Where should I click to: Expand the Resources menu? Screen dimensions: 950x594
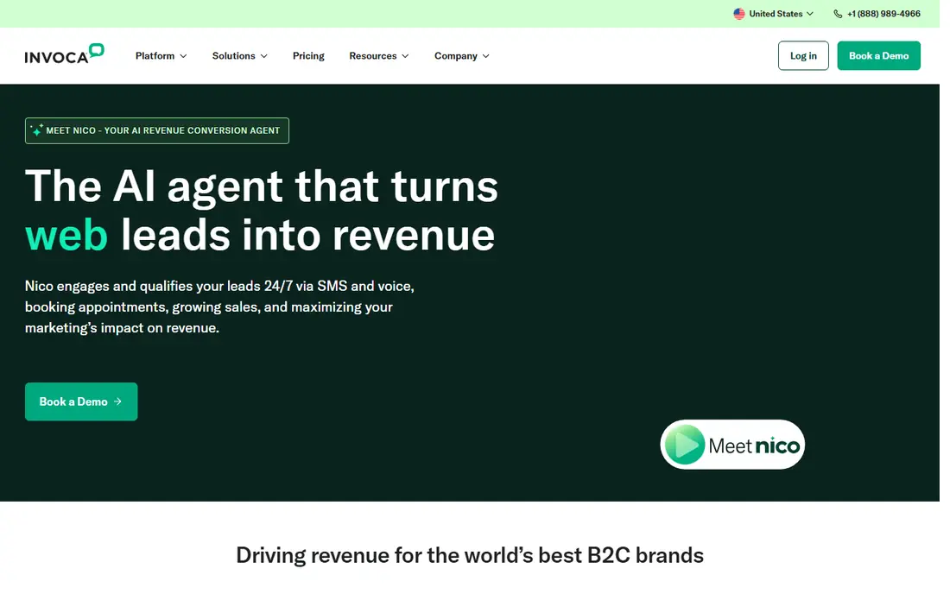[379, 56]
